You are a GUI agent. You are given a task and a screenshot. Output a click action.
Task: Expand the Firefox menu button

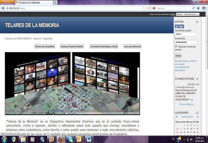pos(7,2)
